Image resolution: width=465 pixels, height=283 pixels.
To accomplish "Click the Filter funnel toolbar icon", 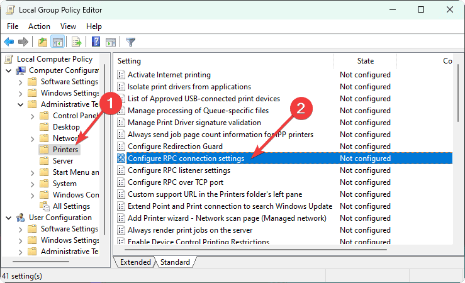I will [130, 42].
